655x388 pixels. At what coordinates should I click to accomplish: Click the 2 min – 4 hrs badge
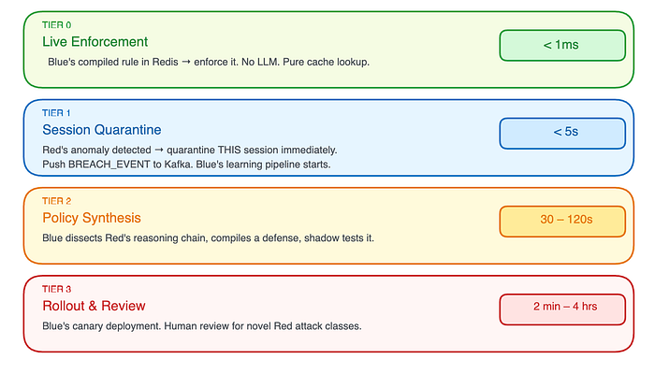pos(562,309)
